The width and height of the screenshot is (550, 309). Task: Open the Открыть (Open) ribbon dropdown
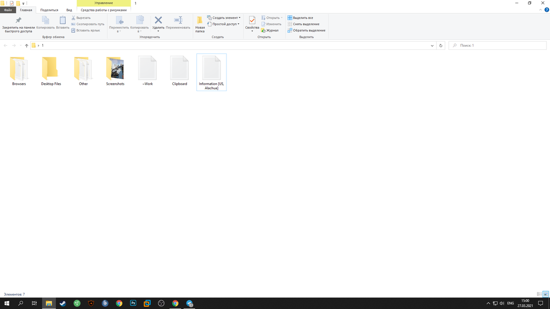(x=272, y=18)
